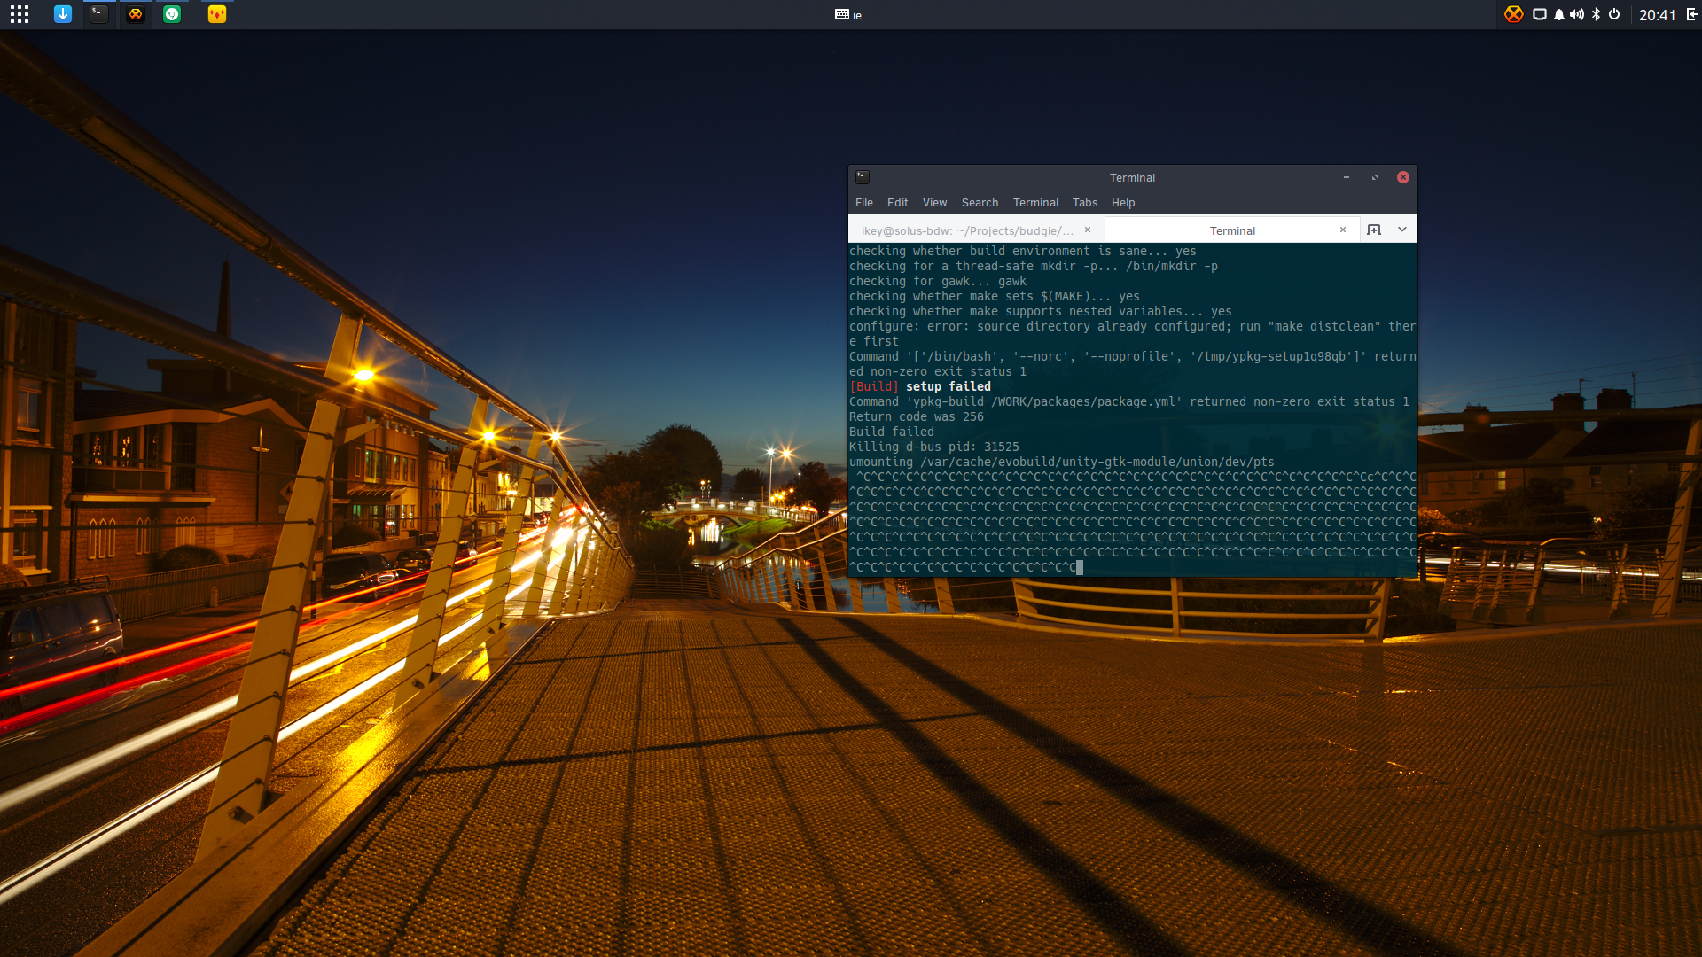Minimize the Terminal window
The image size is (1702, 957).
[x=1347, y=177]
